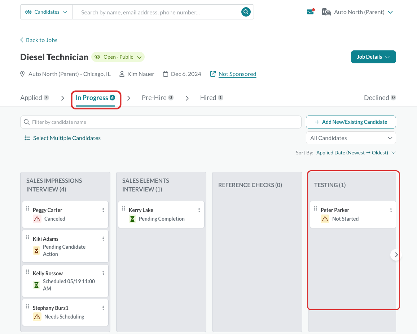Click the Candidates people icon
The width and height of the screenshot is (417, 334).
click(x=28, y=12)
